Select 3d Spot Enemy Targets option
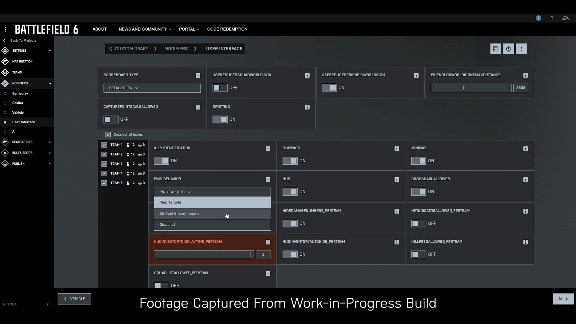This screenshot has height=324, width=576. [179, 214]
